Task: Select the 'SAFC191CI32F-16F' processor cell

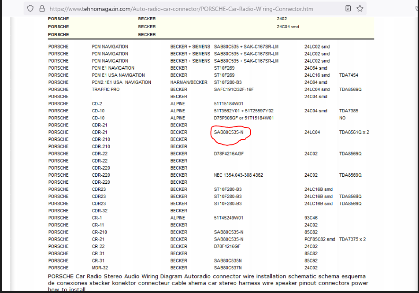Action: [234, 89]
